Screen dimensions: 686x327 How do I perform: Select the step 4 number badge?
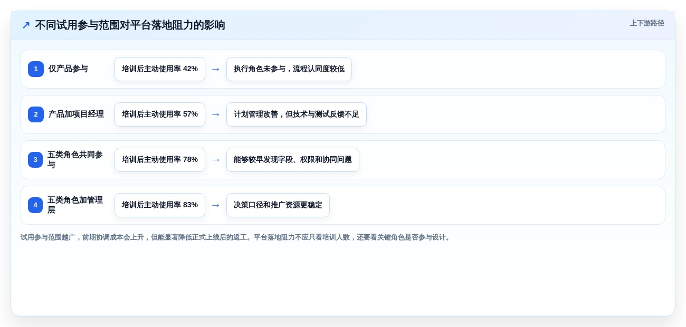point(36,205)
